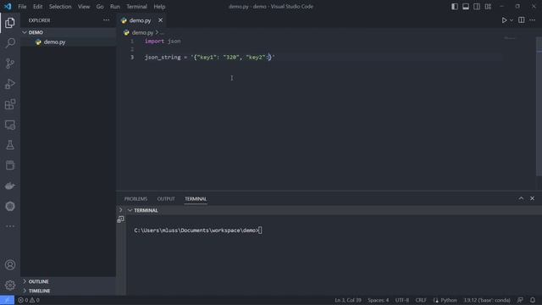Change indentation via Spaces: 4
The image size is (542, 305).
[379, 300]
